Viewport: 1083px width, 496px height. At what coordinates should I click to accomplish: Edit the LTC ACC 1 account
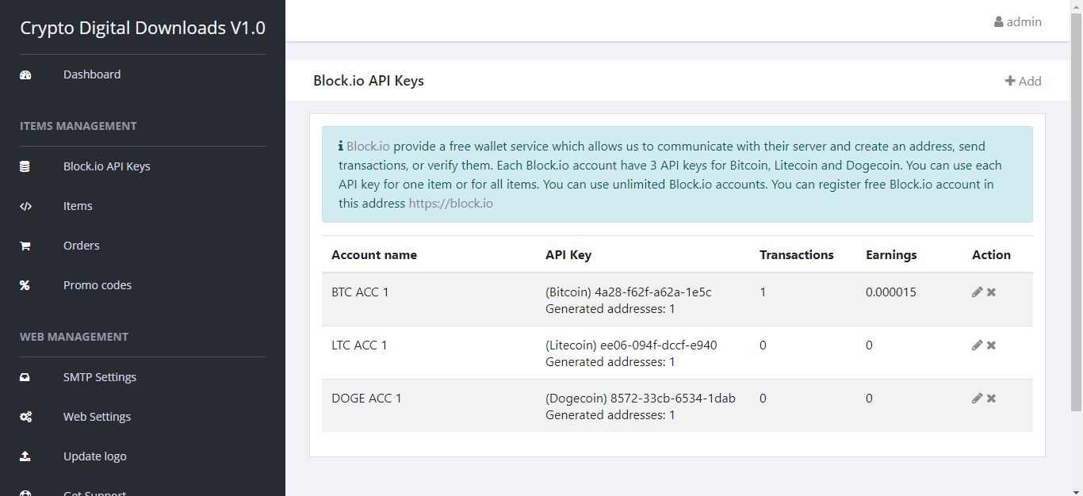pyautogui.click(x=977, y=345)
